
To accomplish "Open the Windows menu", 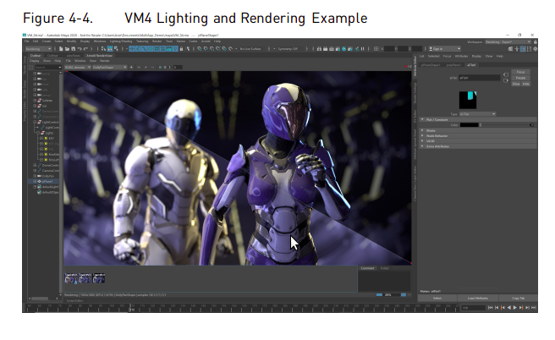I will click(x=100, y=41).
